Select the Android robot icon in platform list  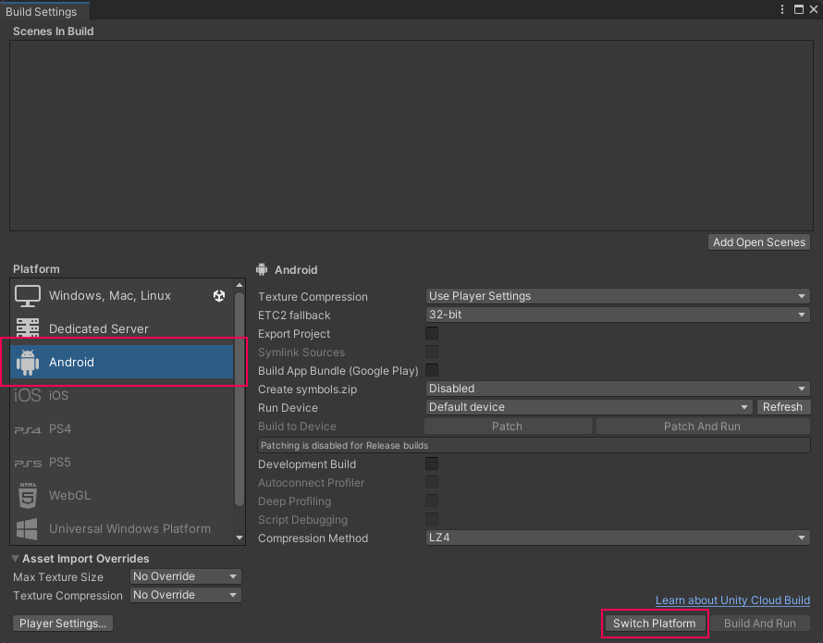(28, 362)
